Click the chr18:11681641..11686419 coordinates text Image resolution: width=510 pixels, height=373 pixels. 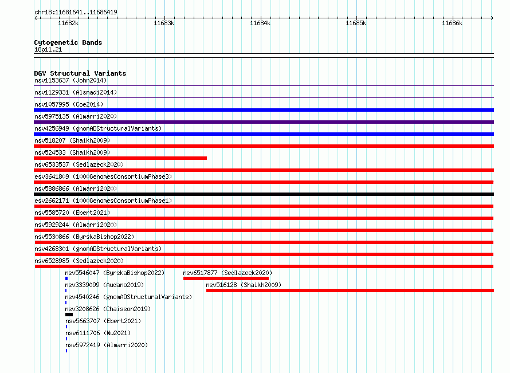click(76, 13)
